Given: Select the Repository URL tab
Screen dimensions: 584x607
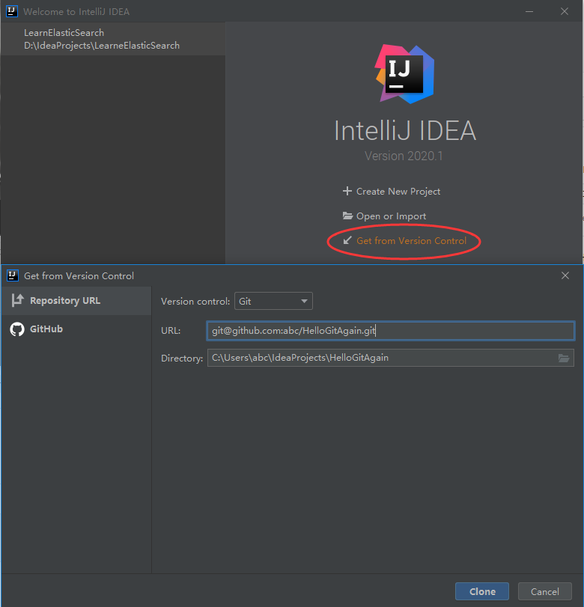Looking at the screenshot, I should [x=76, y=301].
